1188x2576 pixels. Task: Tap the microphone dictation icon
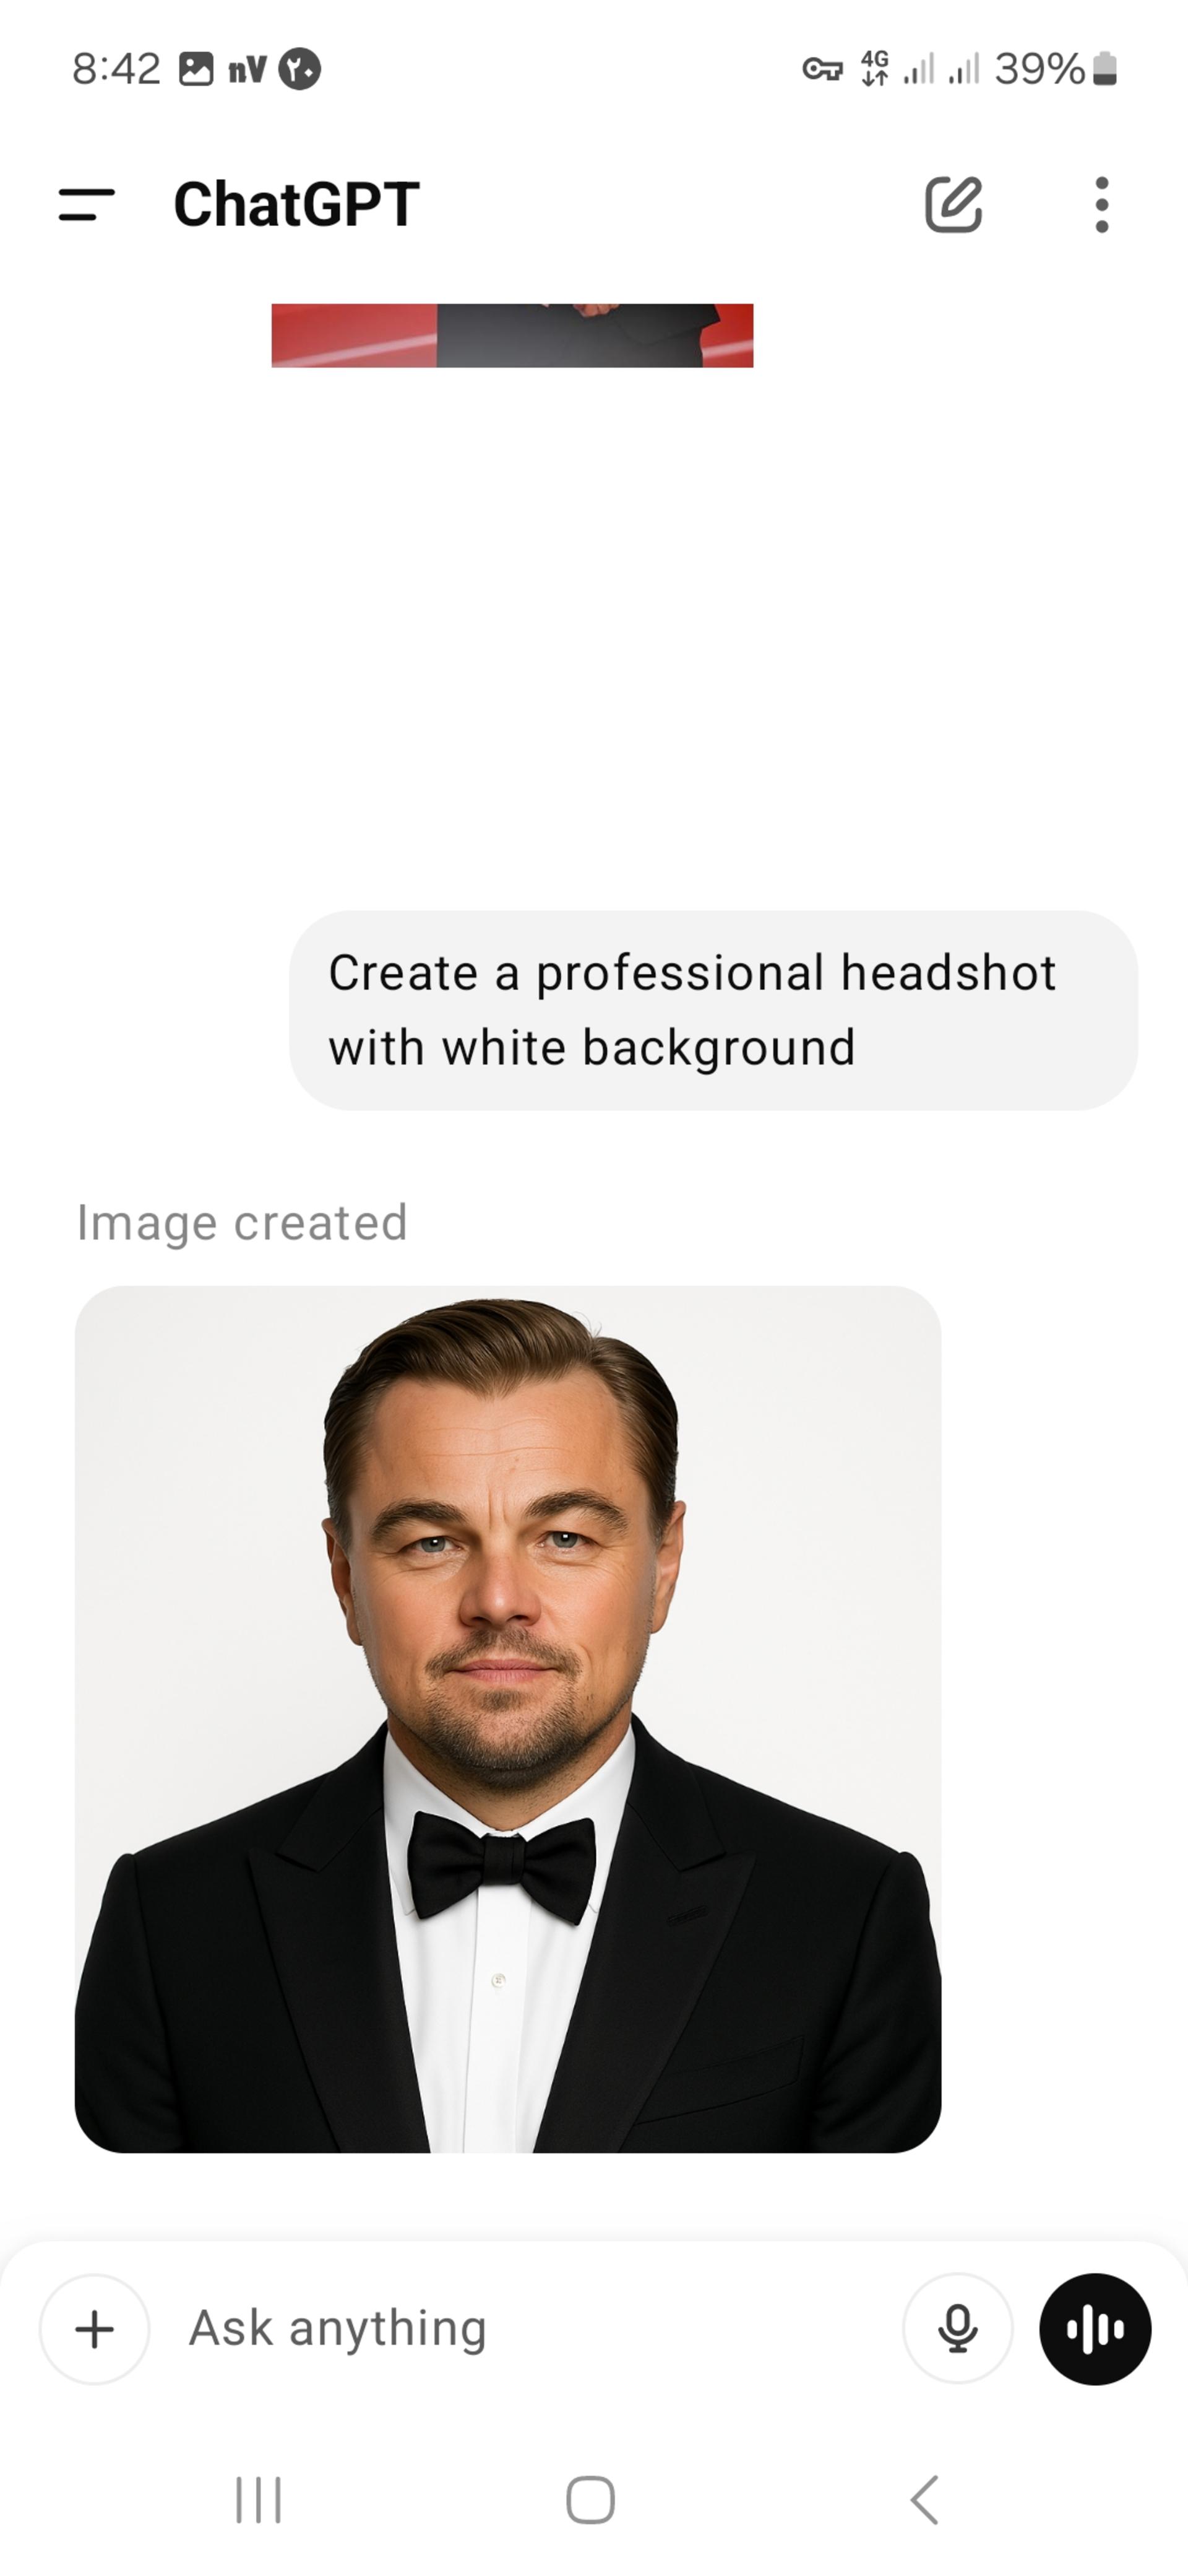click(957, 2329)
